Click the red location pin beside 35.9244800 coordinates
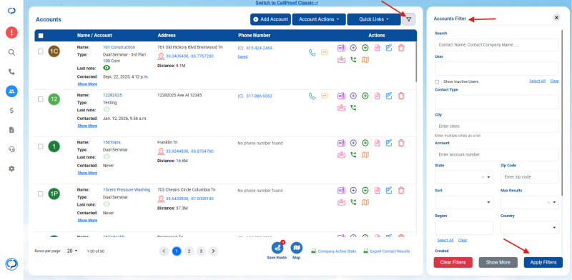The height and width of the screenshot is (280, 572). [x=161, y=151]
